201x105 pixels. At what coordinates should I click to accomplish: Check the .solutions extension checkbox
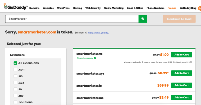[x=15, y=102]
